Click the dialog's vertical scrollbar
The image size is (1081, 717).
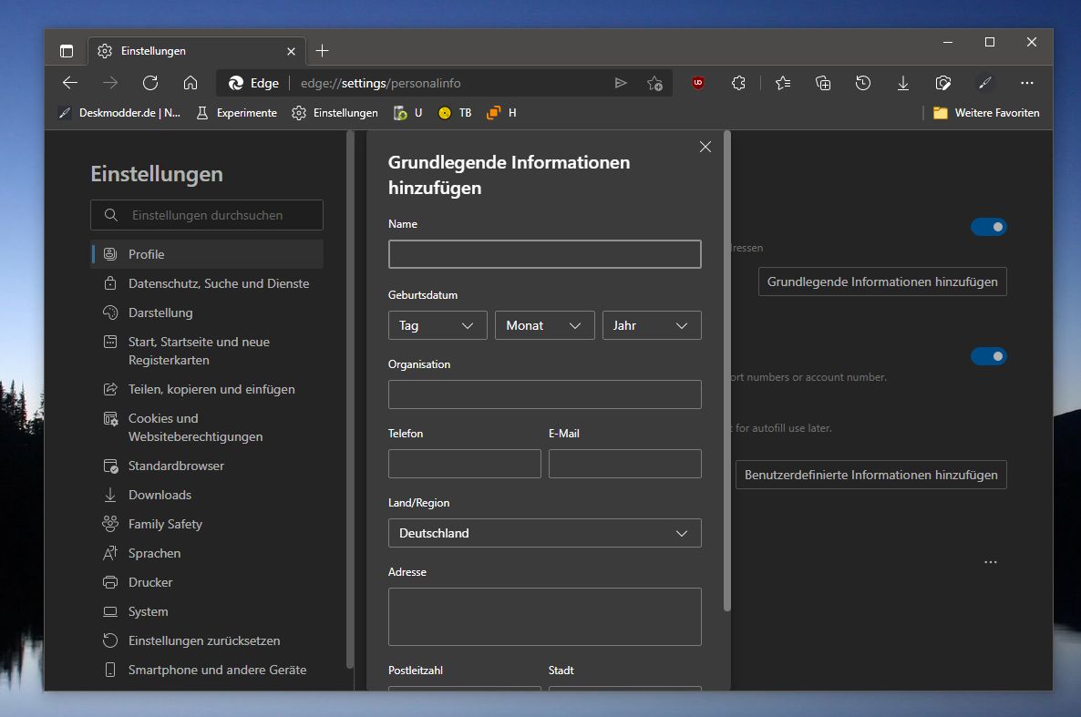[726, 371]
